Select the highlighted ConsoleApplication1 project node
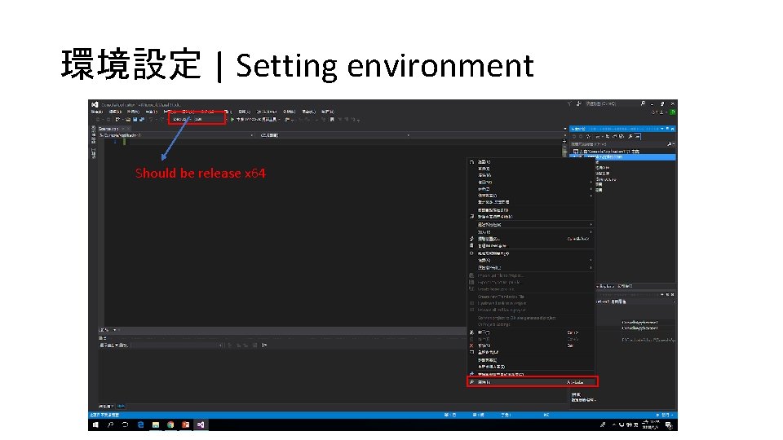Image resolution: width=783 pixels, height=440 pixels. click(x=623, y=156)
